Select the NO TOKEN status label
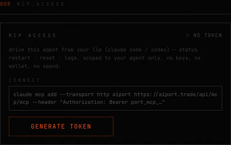231x145 pixels. point(208,35)
